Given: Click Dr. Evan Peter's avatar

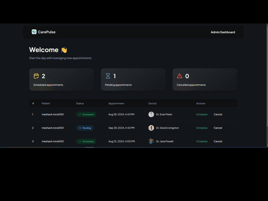Looking at the screenshot, I should click(x=151, y=114).
